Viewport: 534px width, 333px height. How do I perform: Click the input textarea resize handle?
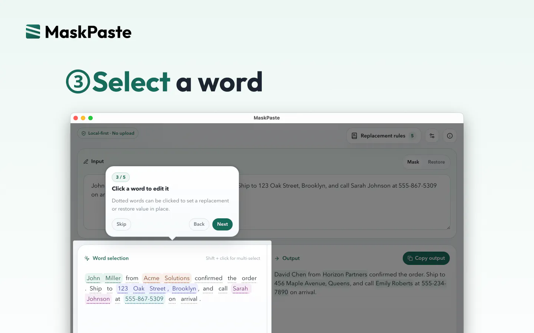click(x=448, y=228)
